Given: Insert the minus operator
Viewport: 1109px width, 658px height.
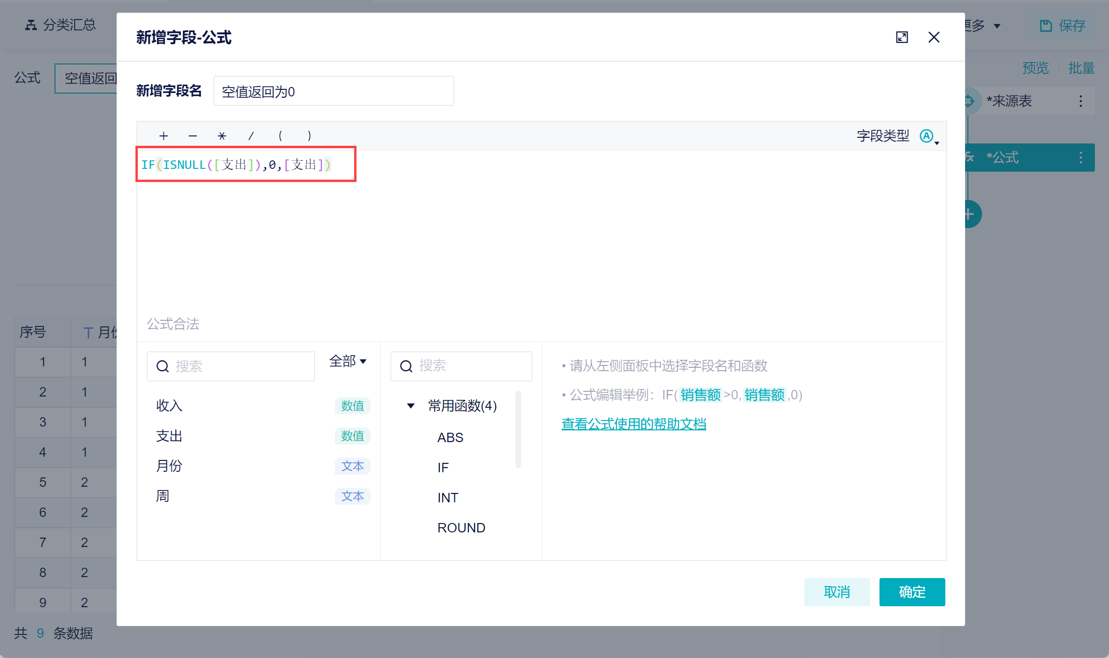Looking at the screenshot, I should point(193,136).
